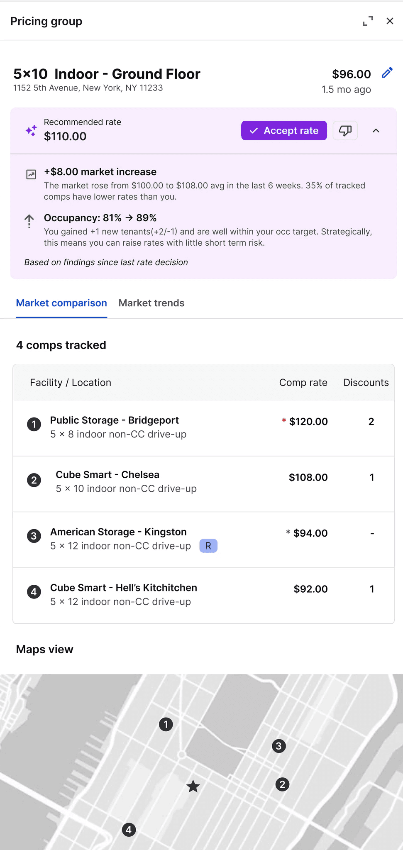Collapse the recommended rate details chevron
403x850 pixels.
[x=376, y=131]
